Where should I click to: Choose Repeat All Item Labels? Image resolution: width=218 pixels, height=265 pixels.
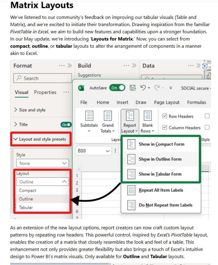pyautogui.click(x=161, y=190)
